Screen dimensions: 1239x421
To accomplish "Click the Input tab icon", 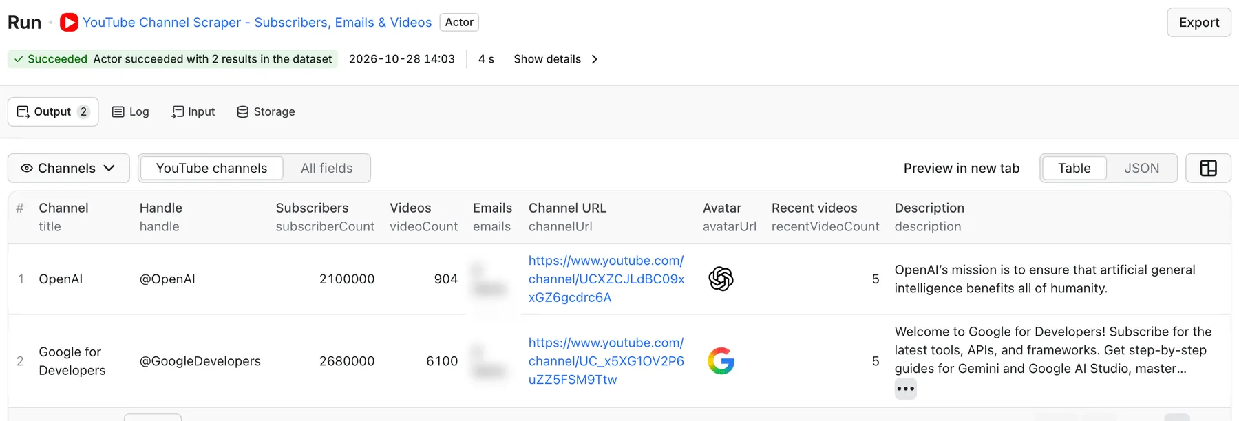I will tap(178, 111).
